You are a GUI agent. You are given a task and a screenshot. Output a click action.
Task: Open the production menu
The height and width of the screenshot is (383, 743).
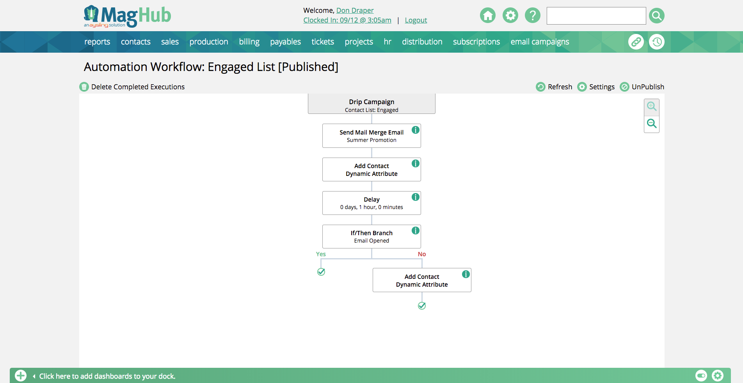[209, 42]
